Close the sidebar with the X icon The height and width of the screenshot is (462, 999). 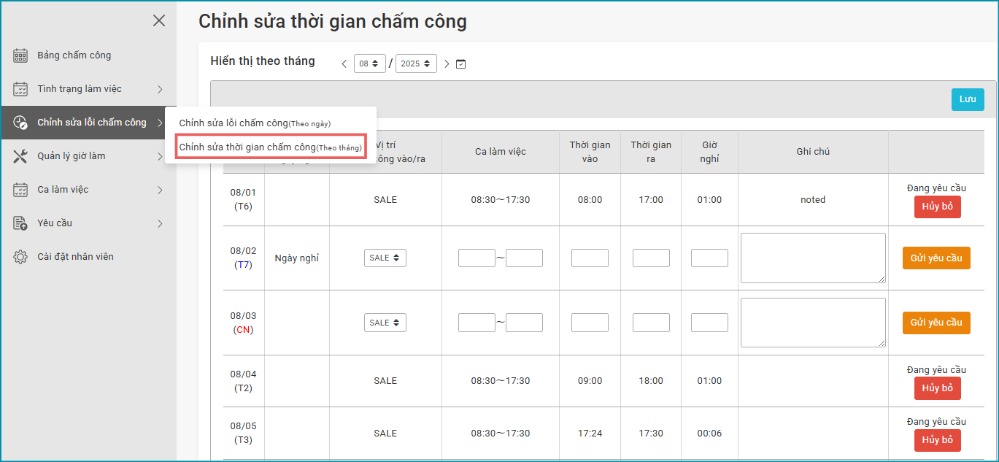(158, 21)
